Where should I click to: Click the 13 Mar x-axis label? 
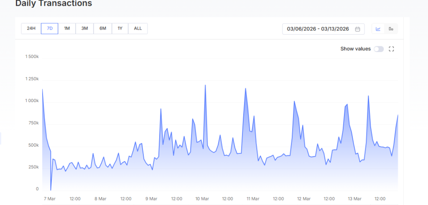pos(355,199)
